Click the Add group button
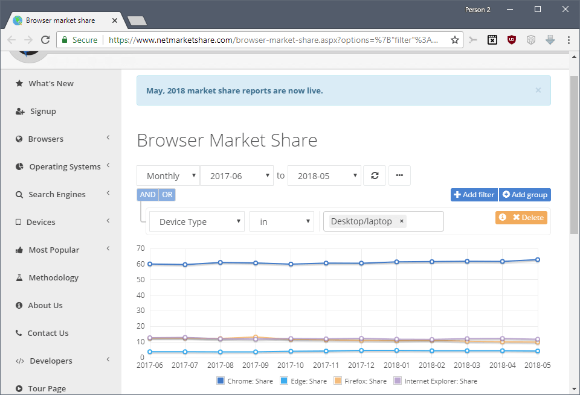 [525, 195]
